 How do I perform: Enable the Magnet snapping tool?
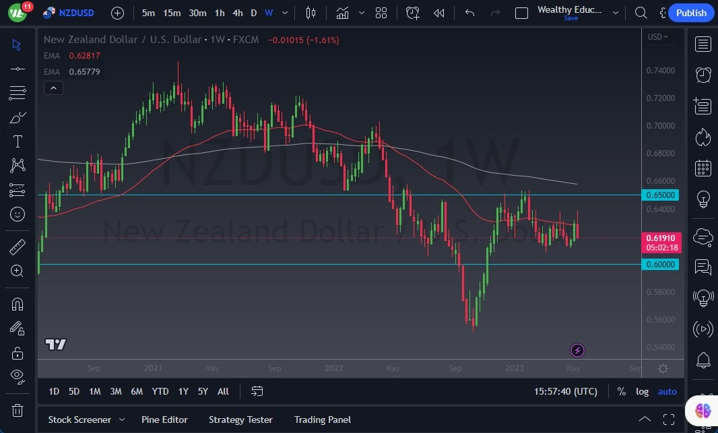point(18,304)
